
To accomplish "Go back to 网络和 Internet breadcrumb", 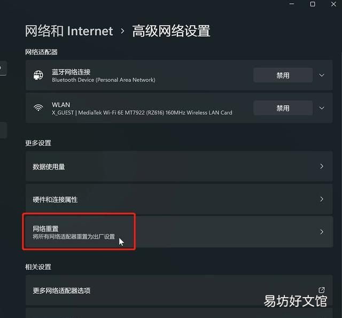I will click(69, 31).
